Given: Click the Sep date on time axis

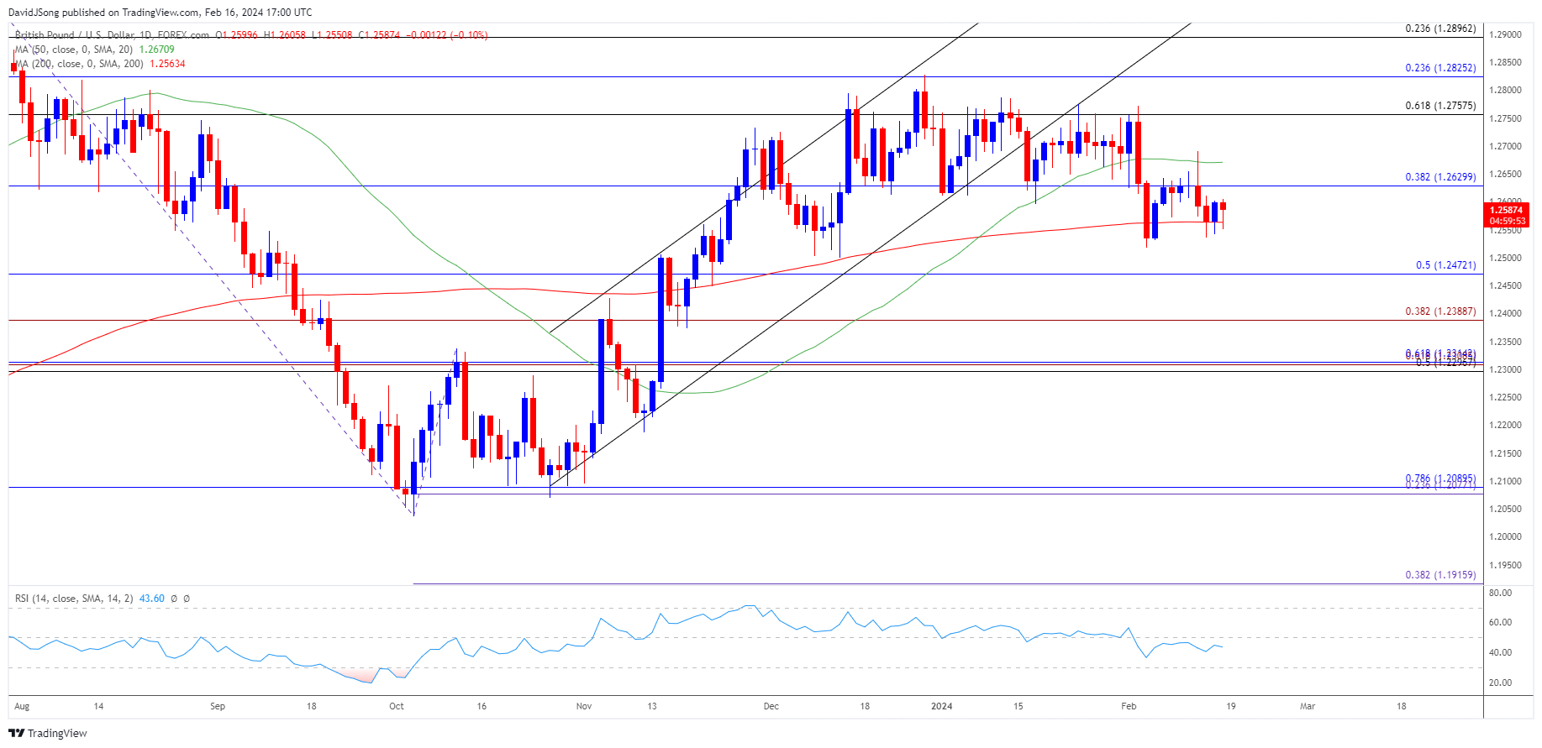Looking at the screenshot, I should coord(218,707).
